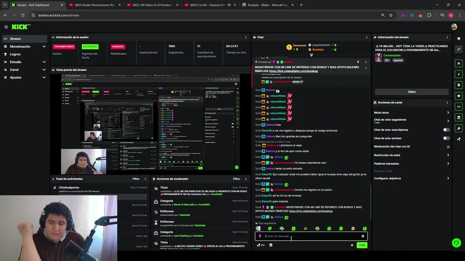This screenshot has width=465, height=261.
Task: Toggle the stream preview panel icon in right sidebar
Action: click(x=459, y=63)
